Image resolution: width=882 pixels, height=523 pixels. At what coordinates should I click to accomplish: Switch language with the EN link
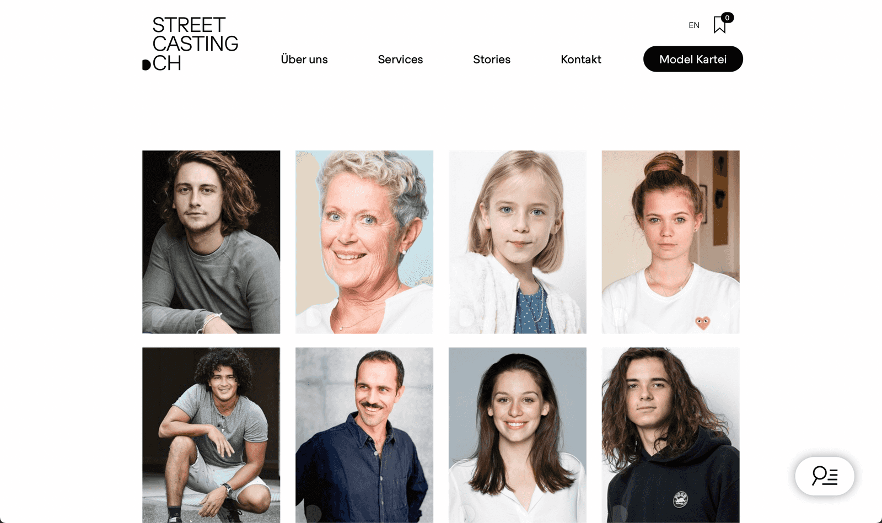[x=694, y=25]
